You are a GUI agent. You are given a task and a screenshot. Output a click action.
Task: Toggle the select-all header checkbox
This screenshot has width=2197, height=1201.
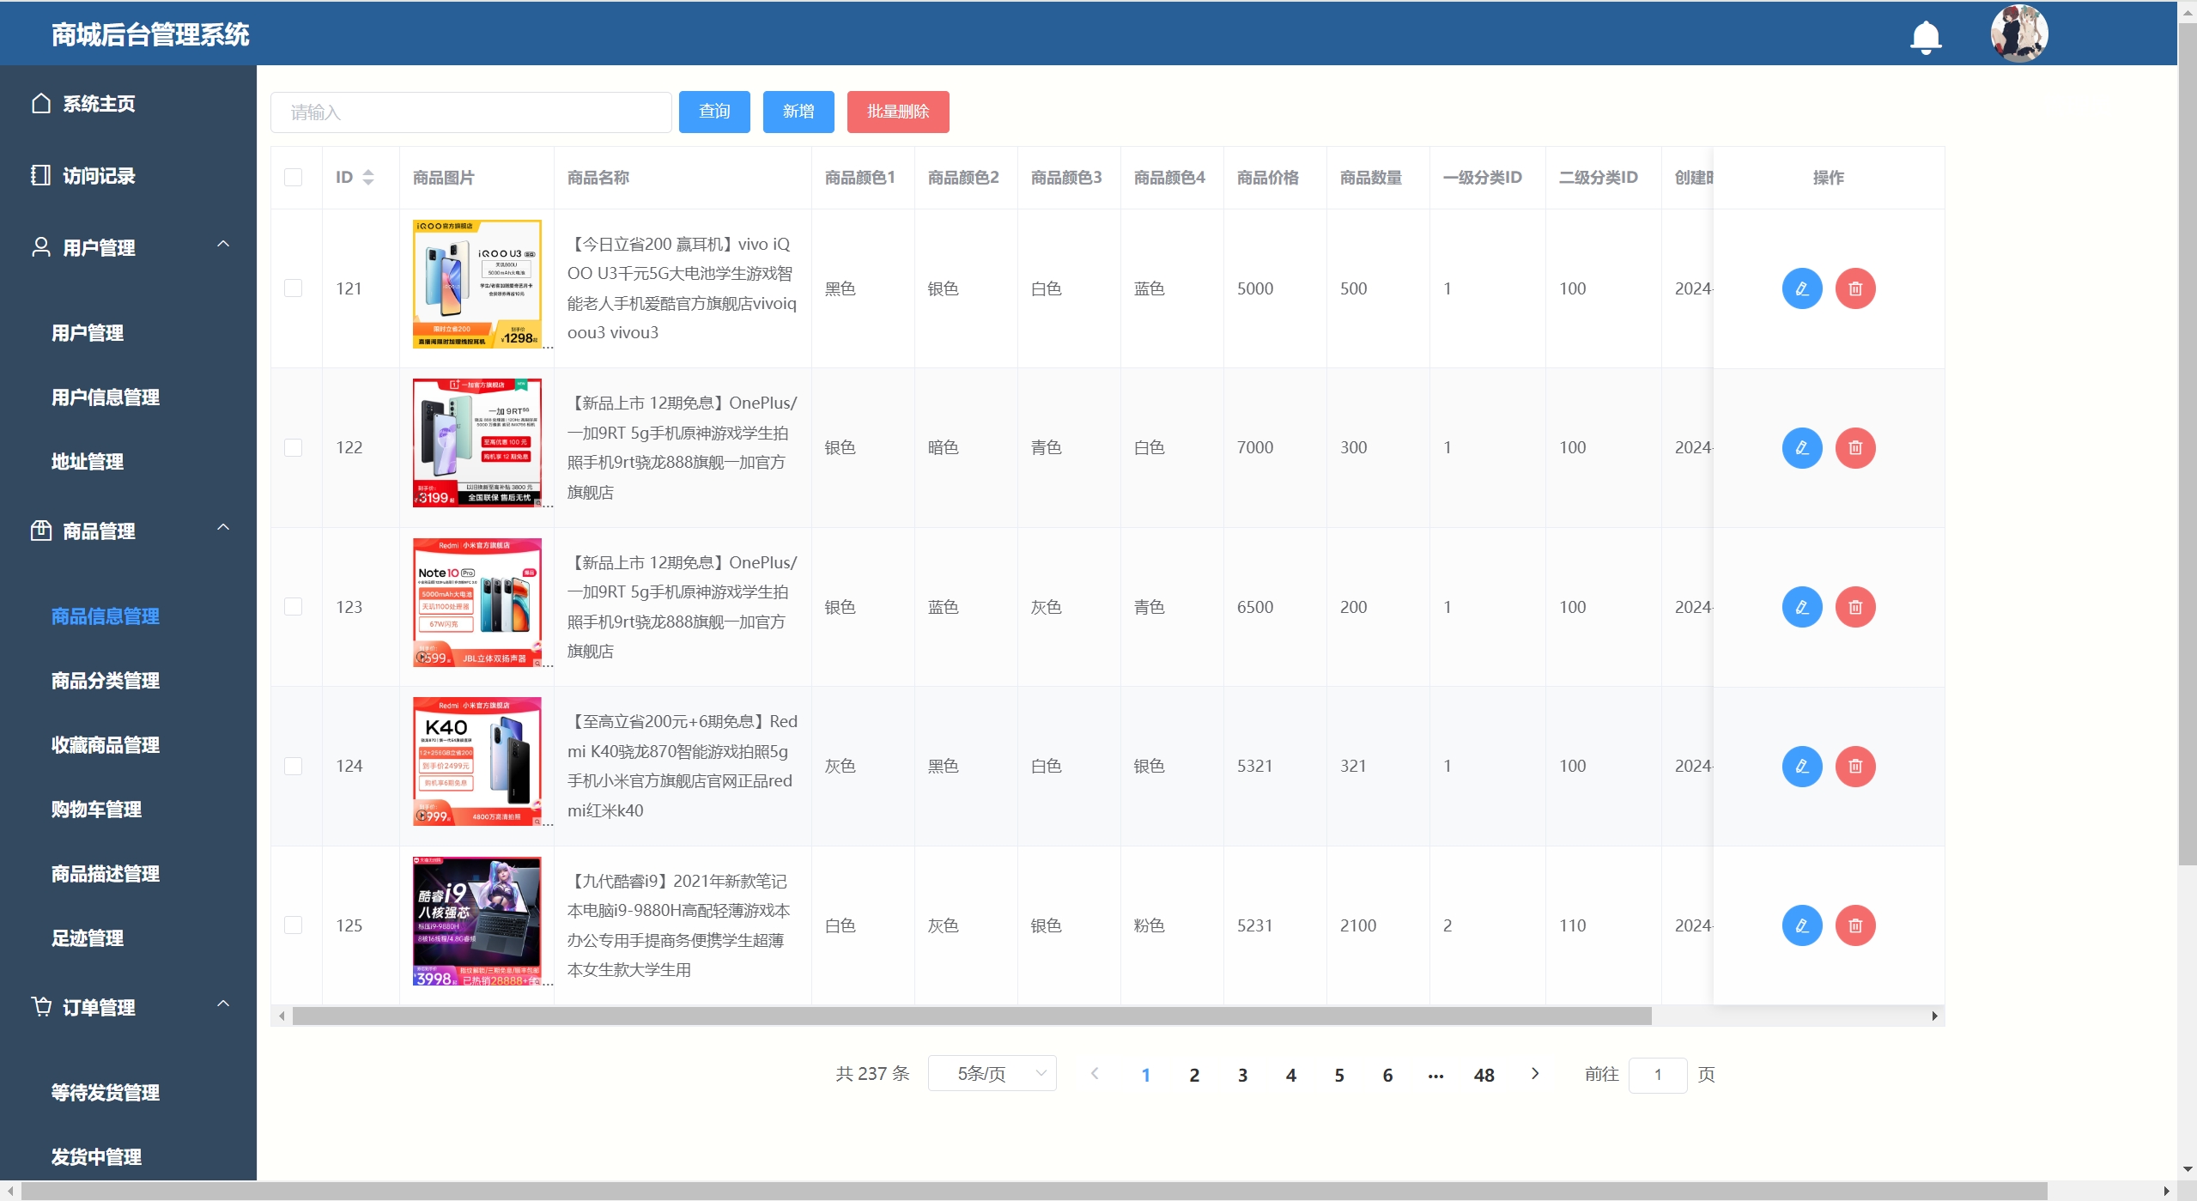click(293, 178)
